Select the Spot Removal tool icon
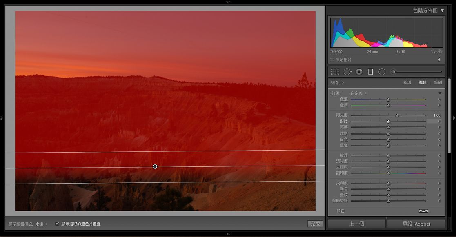The height and width of the screenshot is (237, 456). tap(347, 71)
